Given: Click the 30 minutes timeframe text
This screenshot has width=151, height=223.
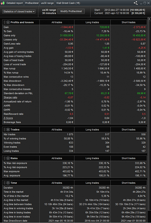Looking at the screenshot, I should [49, 13].
